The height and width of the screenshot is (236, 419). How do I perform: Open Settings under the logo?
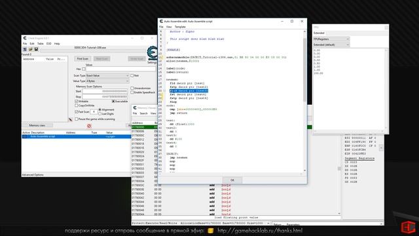pyautogui.click(x=152, y=62)
